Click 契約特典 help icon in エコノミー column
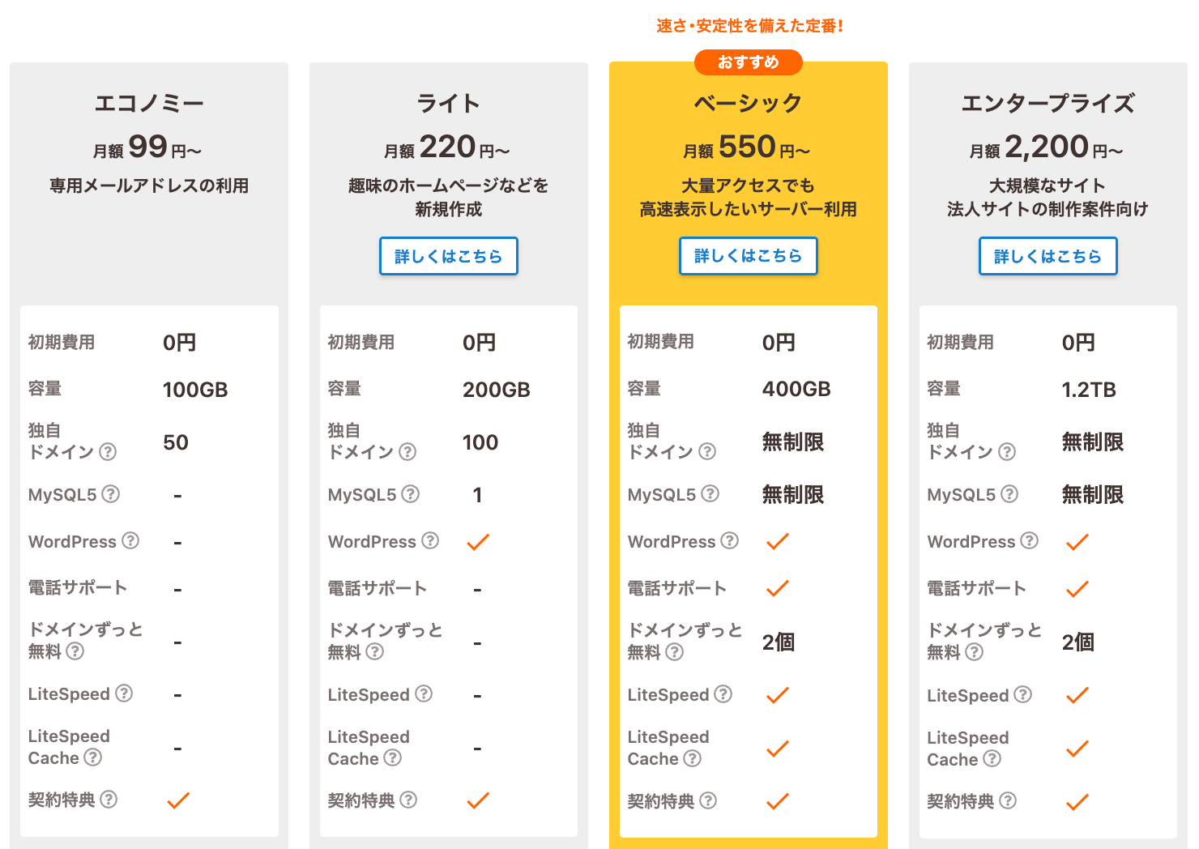This screenshot has height=849, width=1199. 109,800
